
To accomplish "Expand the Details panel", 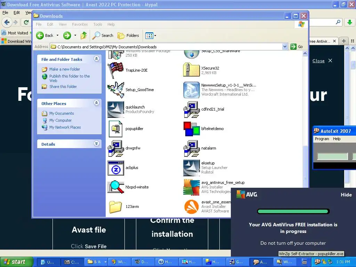I will tap(96, 144).
